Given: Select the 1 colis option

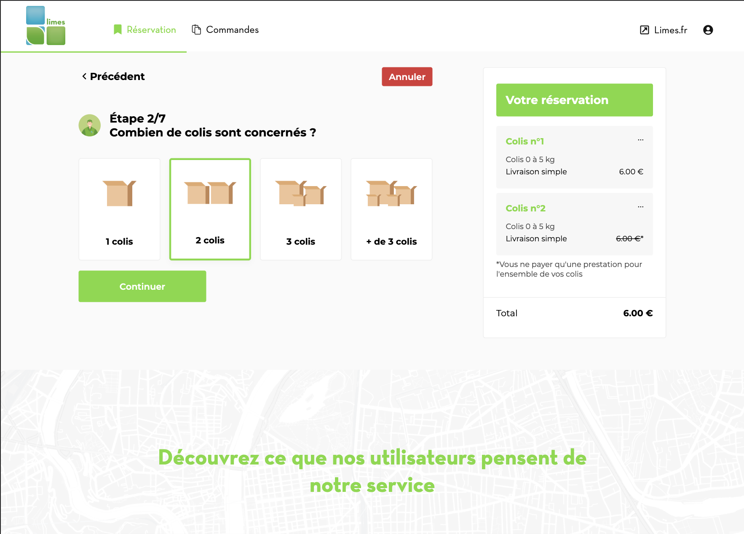Looking at the screenshot, I should [119, 209].
